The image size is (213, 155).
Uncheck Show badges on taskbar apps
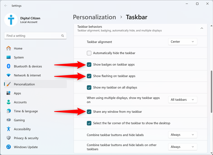[x=89, y=65]
